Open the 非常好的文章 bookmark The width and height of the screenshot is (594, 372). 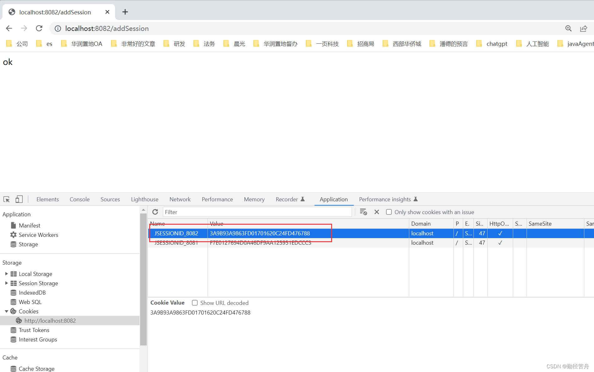(133, 44)
